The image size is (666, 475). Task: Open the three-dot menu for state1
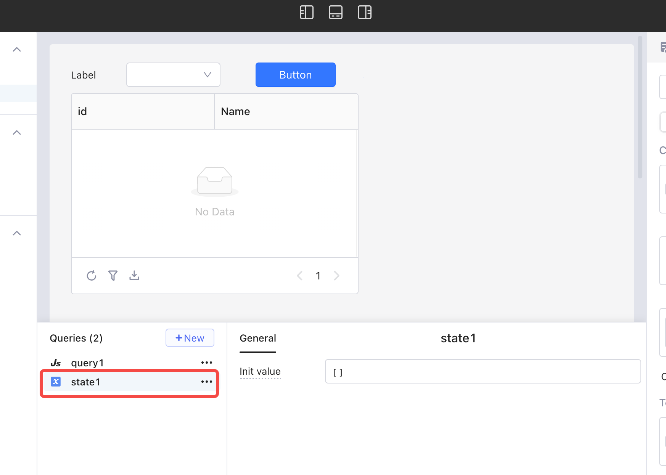[x=206, y=382]
